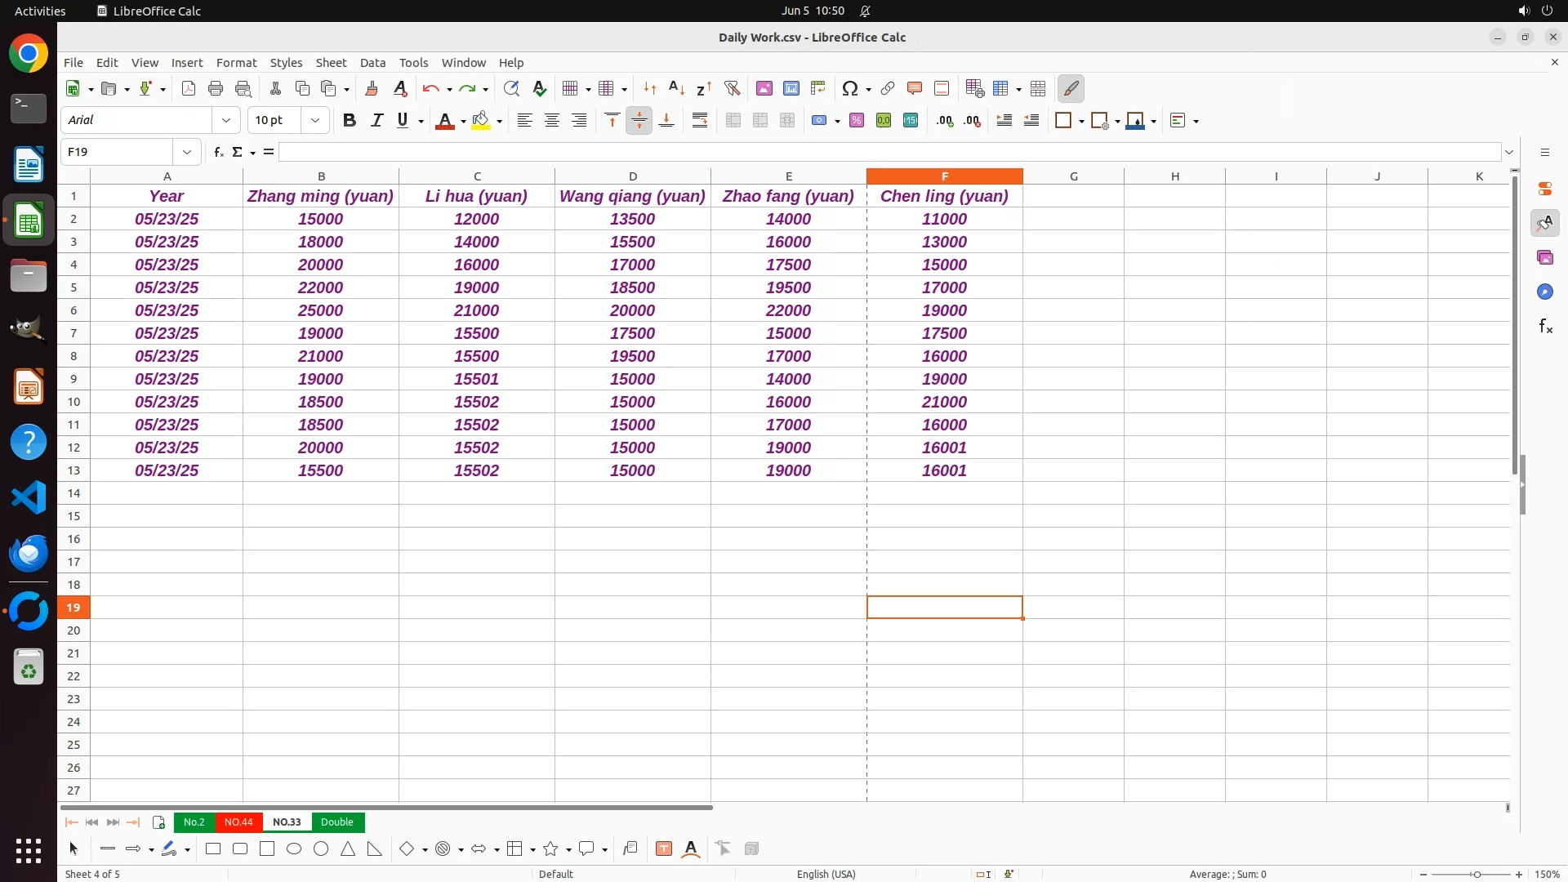Click the Insert Special Character omega icon
Image resolution: width=1568 pixels, height=882 pixels.
coord(850,88)
